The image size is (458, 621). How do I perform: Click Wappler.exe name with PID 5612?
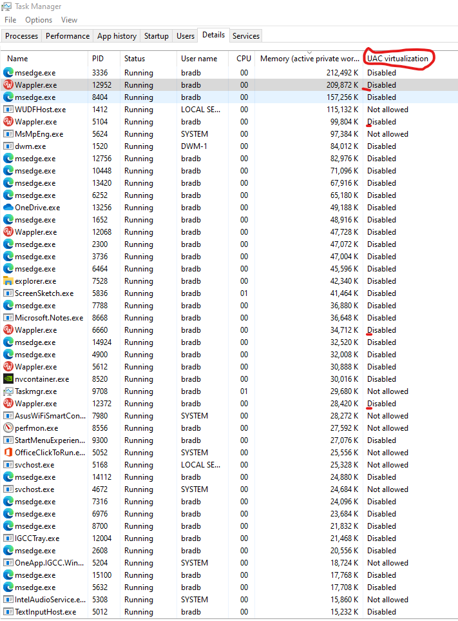pyautogui.click(x=35, y=367)
